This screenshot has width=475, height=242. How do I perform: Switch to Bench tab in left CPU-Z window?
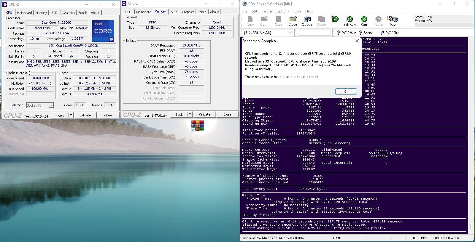pyautogui.click(x=83, y=13)
